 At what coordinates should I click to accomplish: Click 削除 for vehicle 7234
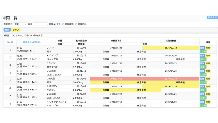coord(208,102)
